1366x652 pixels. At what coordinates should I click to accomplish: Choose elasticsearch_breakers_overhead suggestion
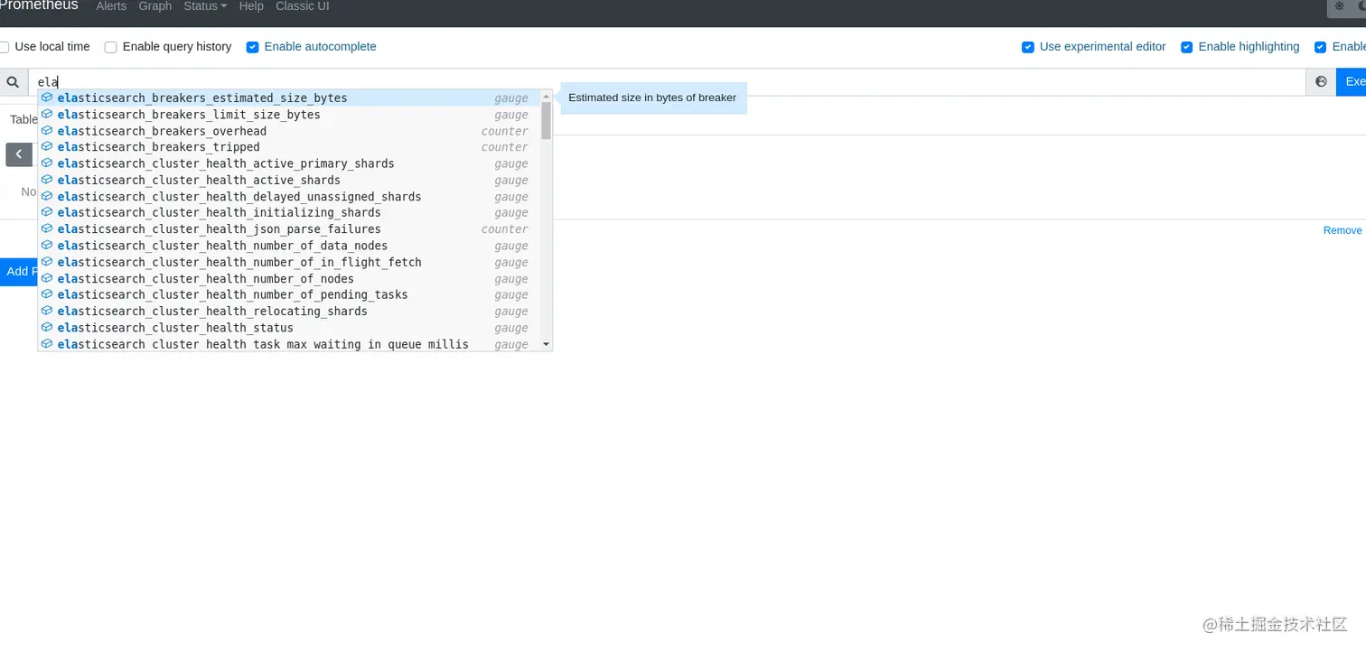coord(290,130)
